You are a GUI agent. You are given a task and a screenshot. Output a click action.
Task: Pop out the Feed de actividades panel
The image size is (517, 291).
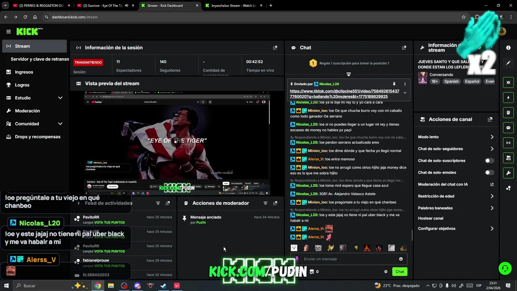pos(168,203)
